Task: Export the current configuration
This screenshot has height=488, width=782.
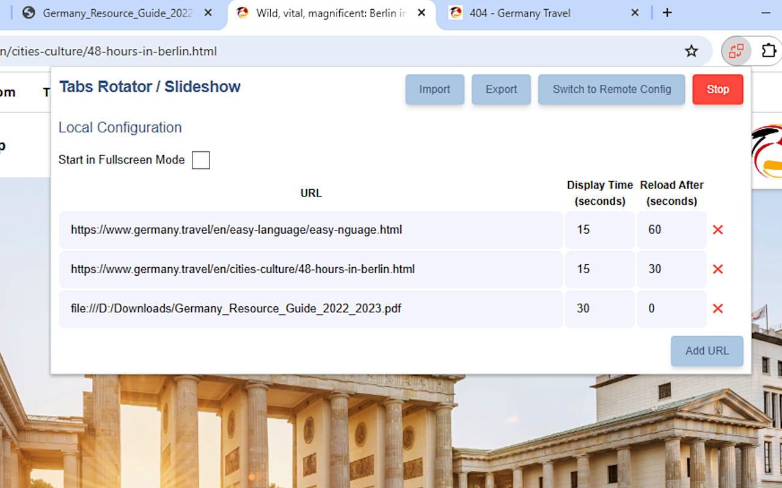Action: point(501,89)
